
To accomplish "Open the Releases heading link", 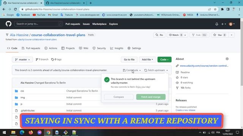I will pyautogui.click(x=181, y=100).
